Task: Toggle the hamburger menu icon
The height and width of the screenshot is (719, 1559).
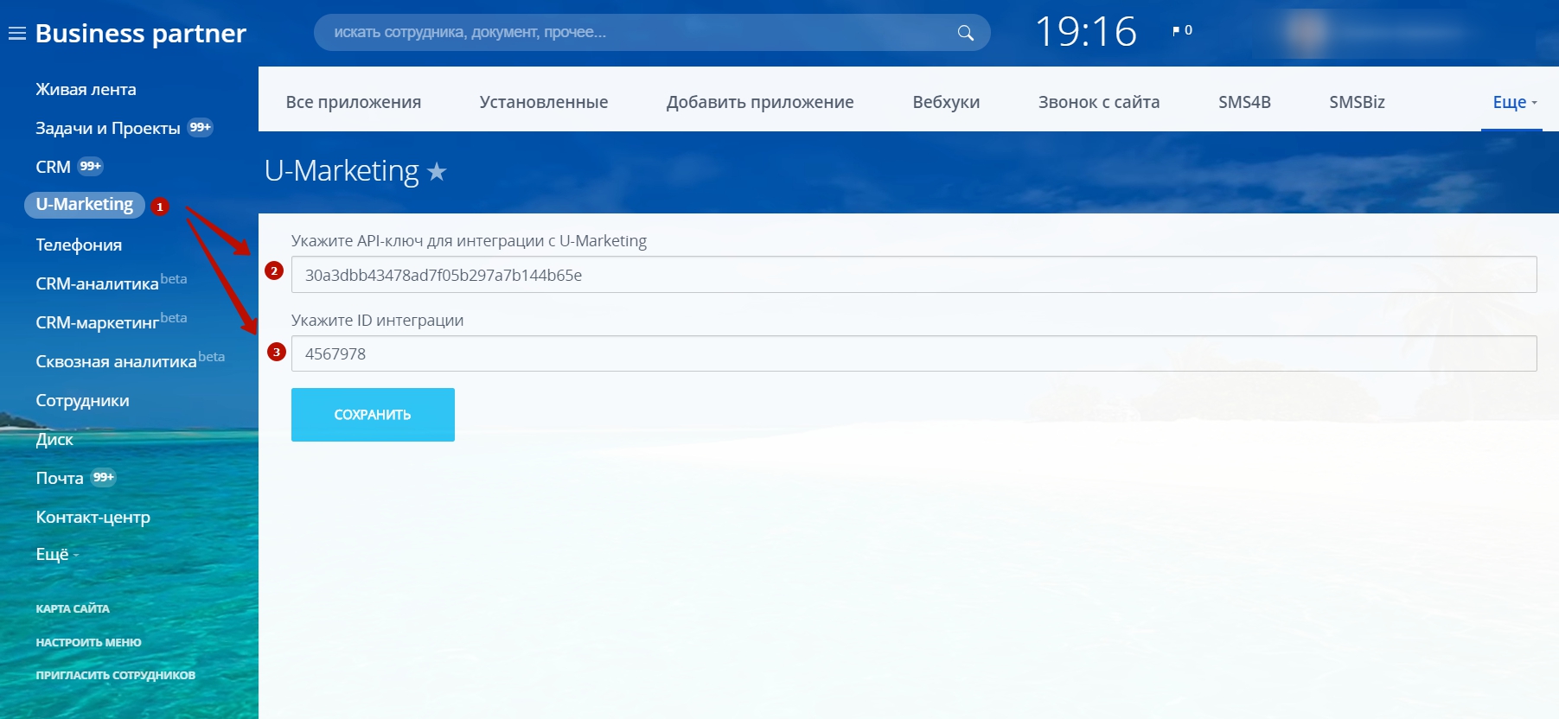Action: 16,34
